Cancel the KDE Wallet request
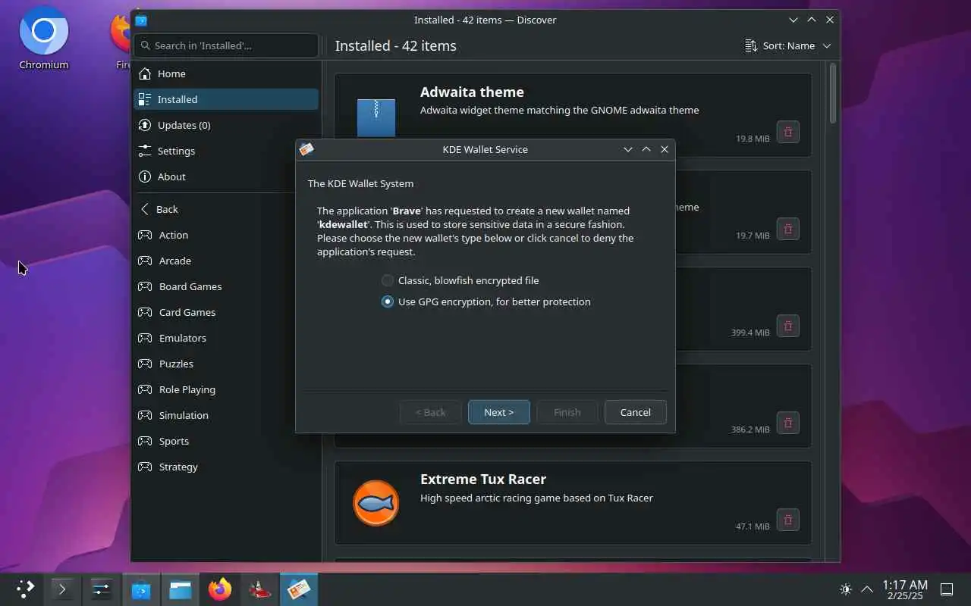Viewport: 971px width, 606px height. point(636,412)
